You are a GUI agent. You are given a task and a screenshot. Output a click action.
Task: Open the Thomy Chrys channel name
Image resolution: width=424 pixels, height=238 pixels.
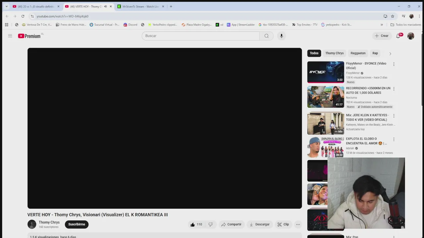(49, 222)
